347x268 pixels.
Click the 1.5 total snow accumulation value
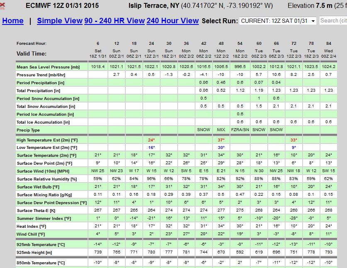[259, 106]
